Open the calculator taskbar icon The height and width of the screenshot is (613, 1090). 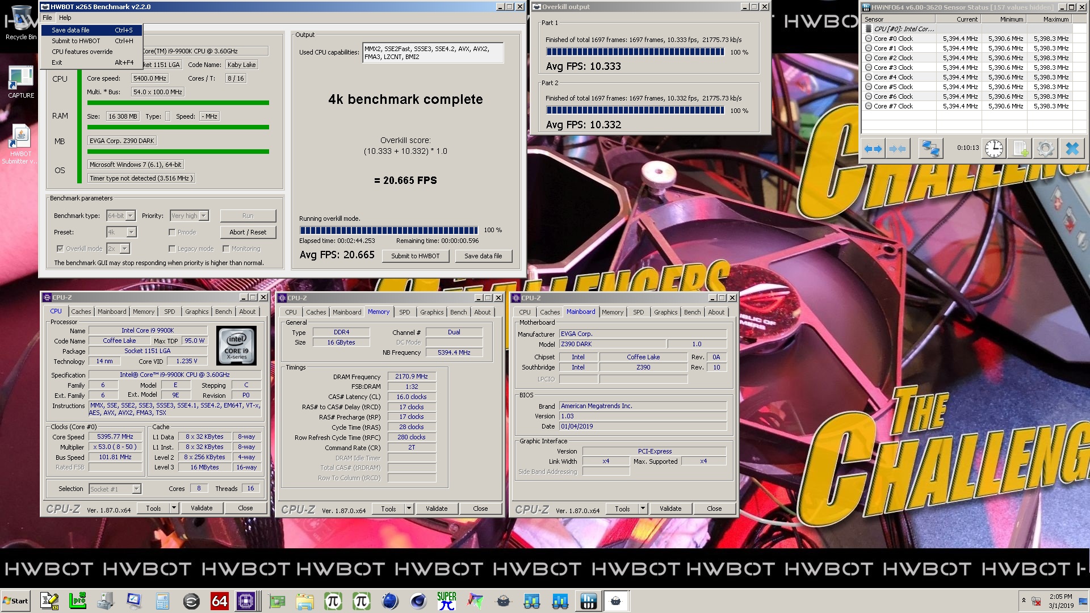162,601
